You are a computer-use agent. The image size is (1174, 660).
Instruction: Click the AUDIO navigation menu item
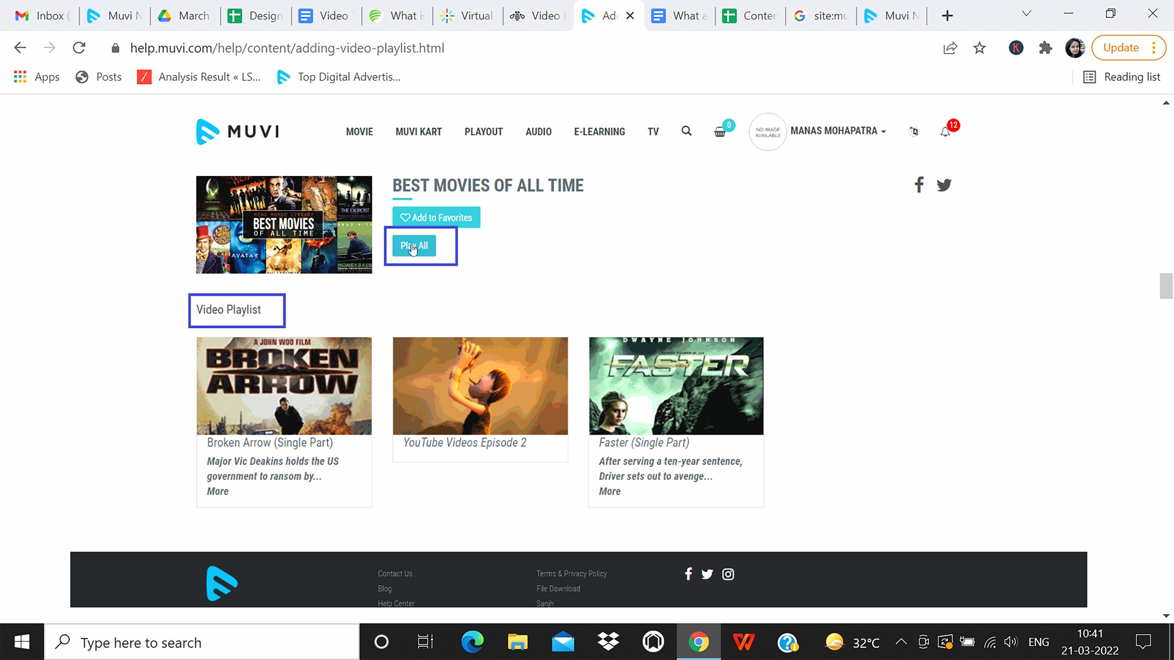[538, 132]
